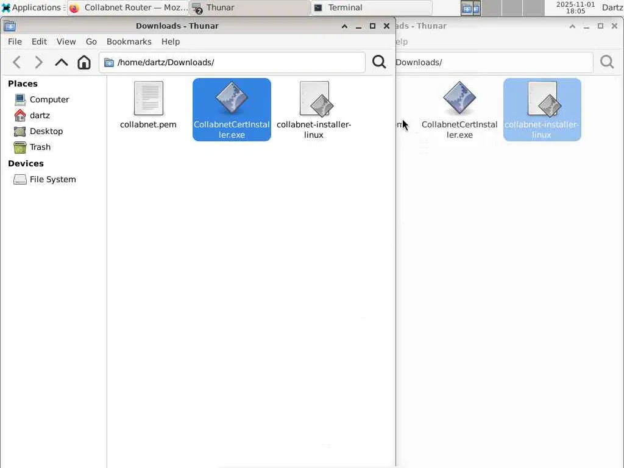Open the Bookmarks menu
This screenshot has height=468, width=624.
tap(129, 41)
